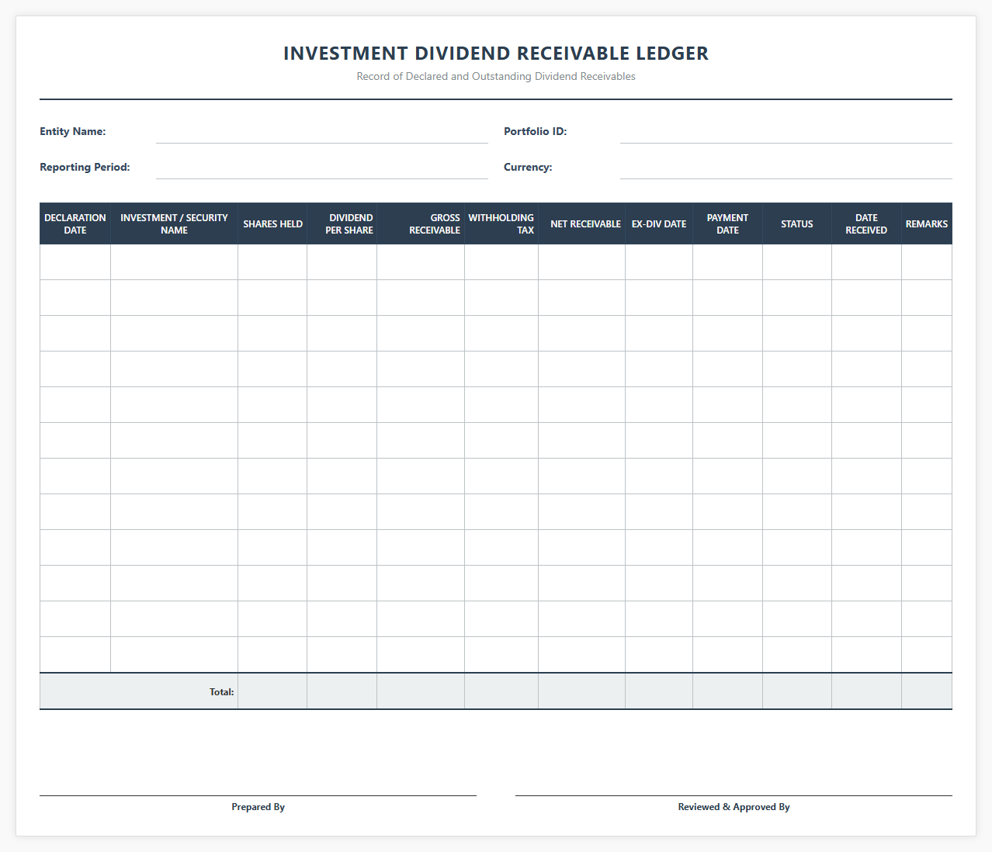Screen dimensions: 992x852
Task: Click the 'Reviewed & Approved By' caption
Action: 734,807
